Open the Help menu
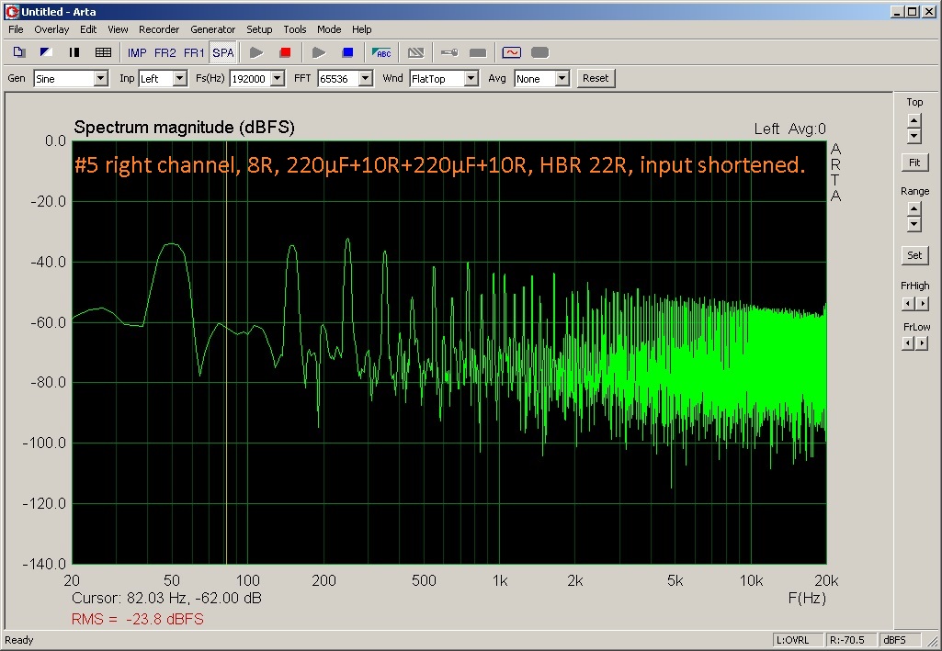 click(362, 29)
